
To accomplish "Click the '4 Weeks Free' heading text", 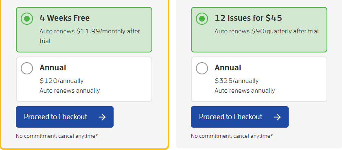I will tap(65, 18).
